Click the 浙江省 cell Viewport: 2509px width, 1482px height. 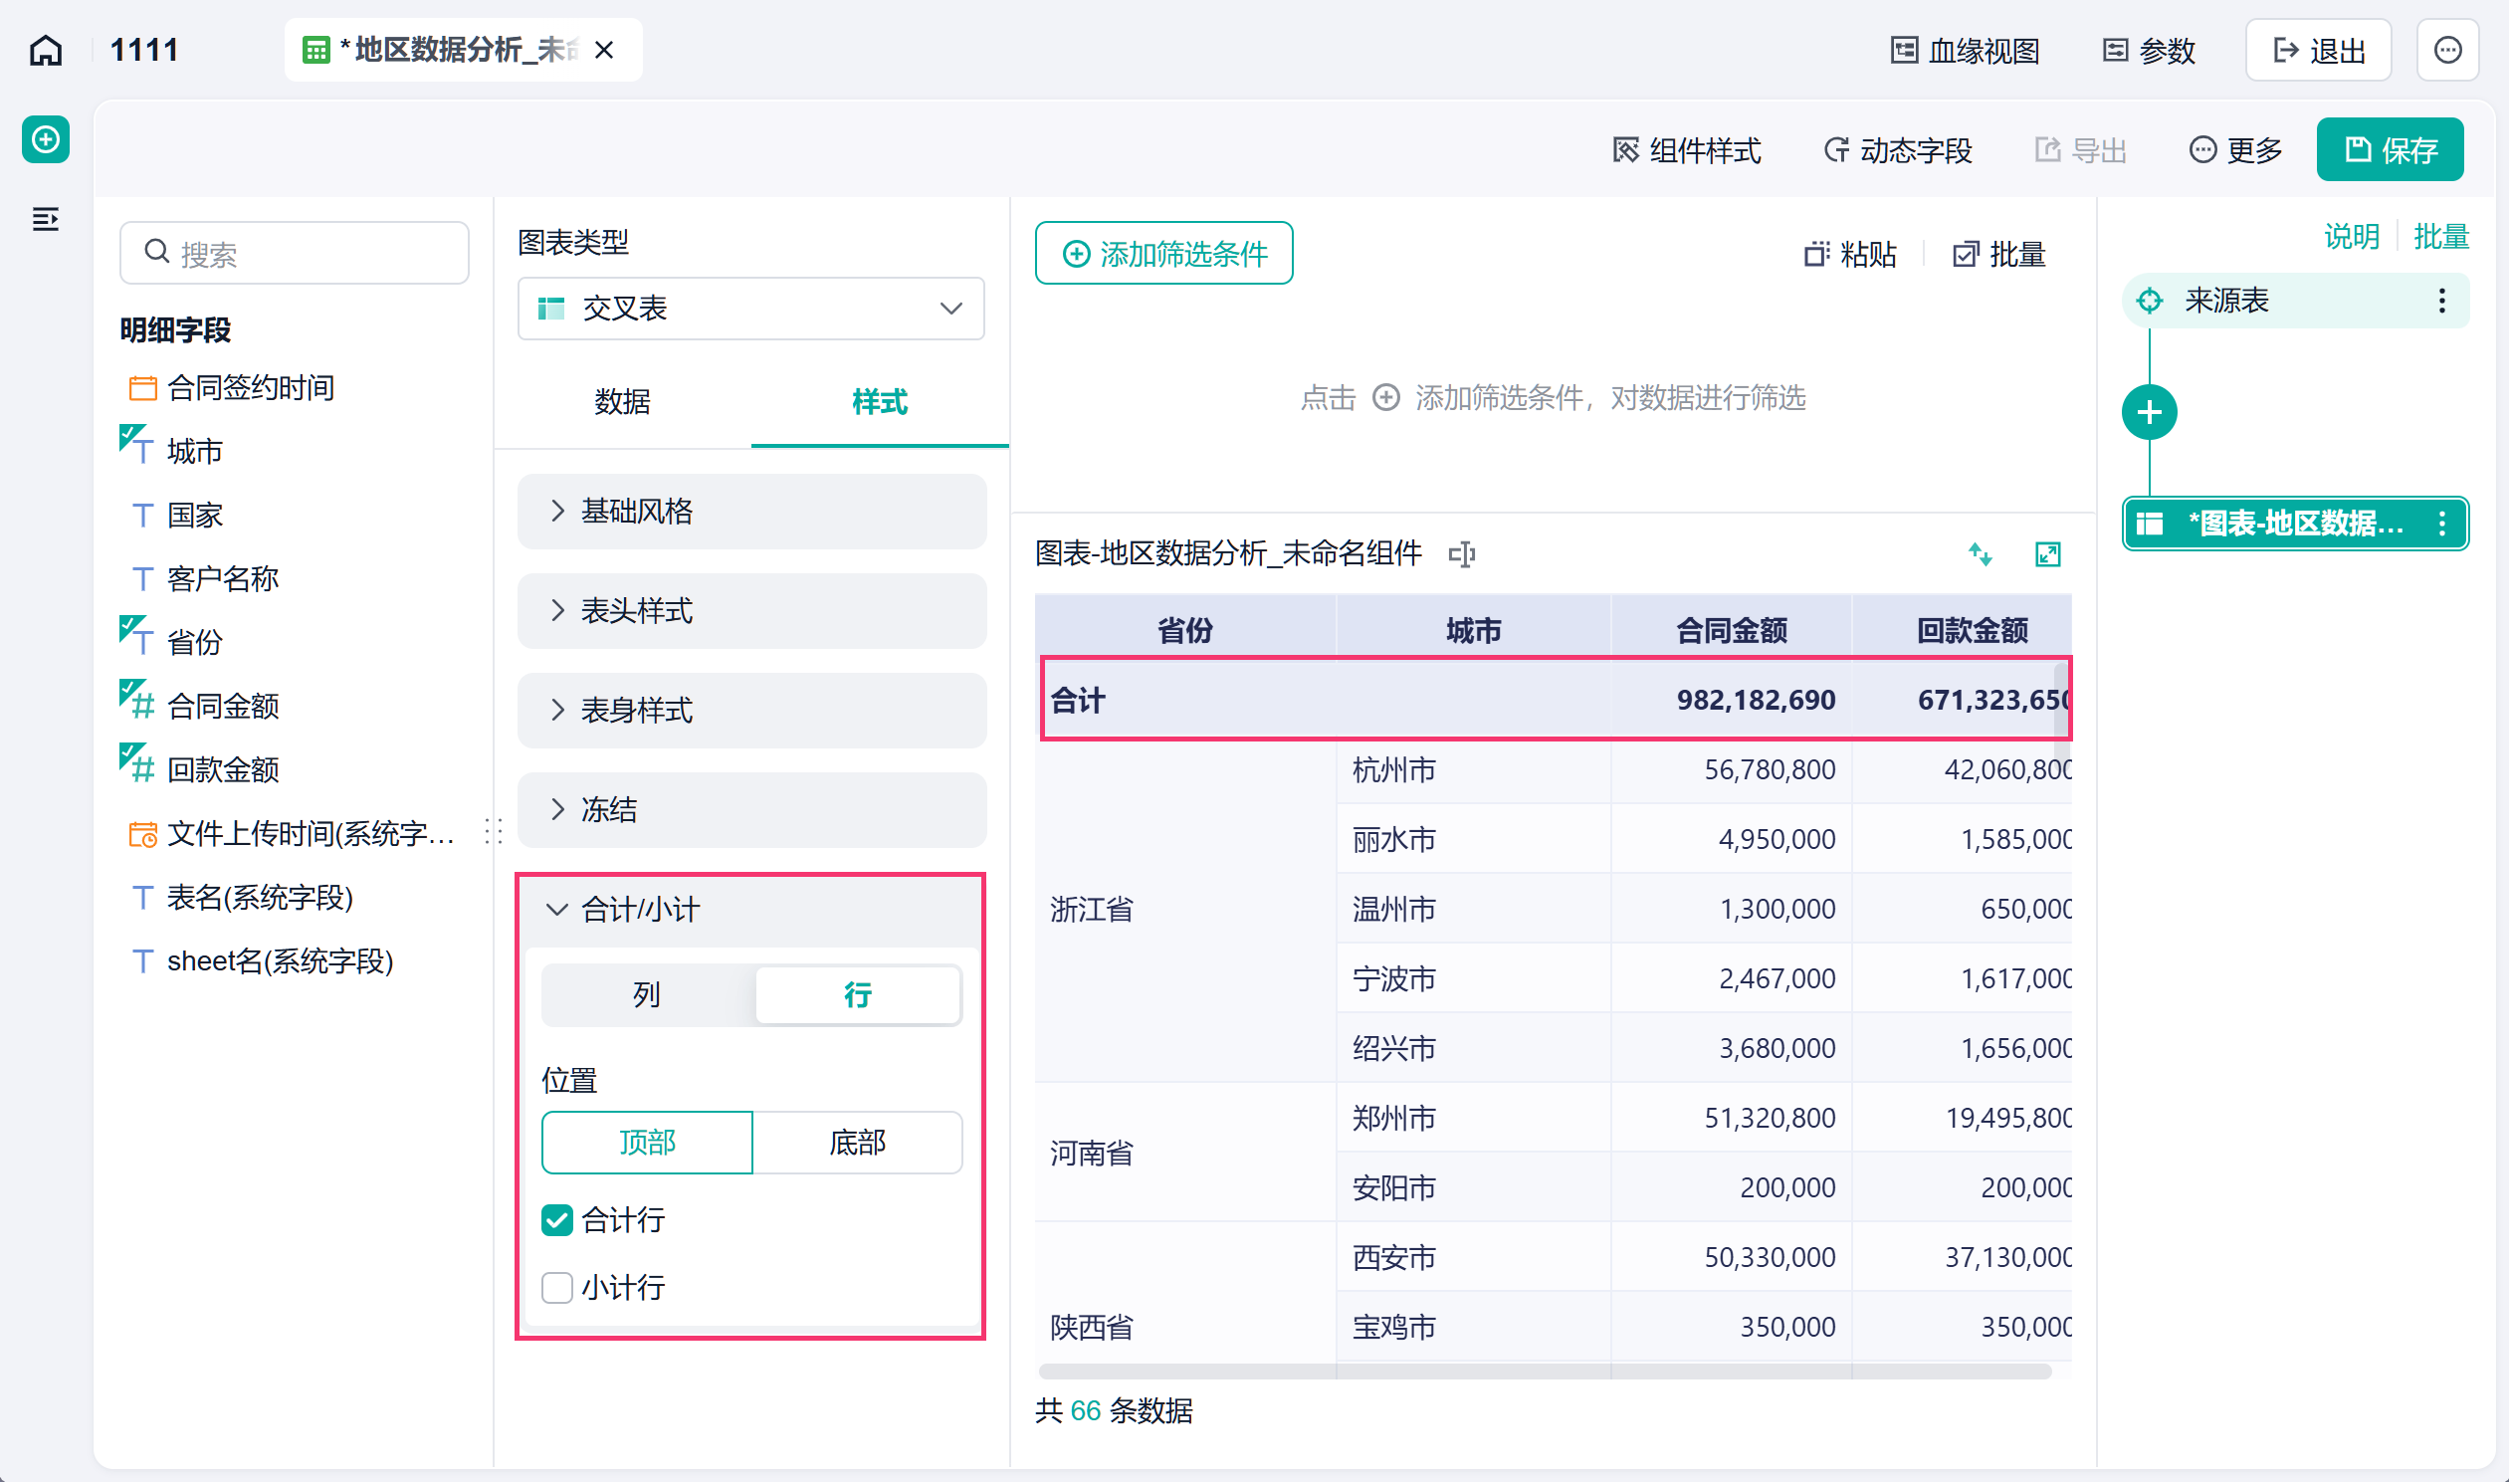(x=1185, y=910)
